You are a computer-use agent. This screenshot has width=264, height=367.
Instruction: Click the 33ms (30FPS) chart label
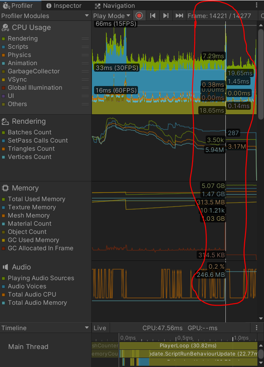(x=117, y=68)
